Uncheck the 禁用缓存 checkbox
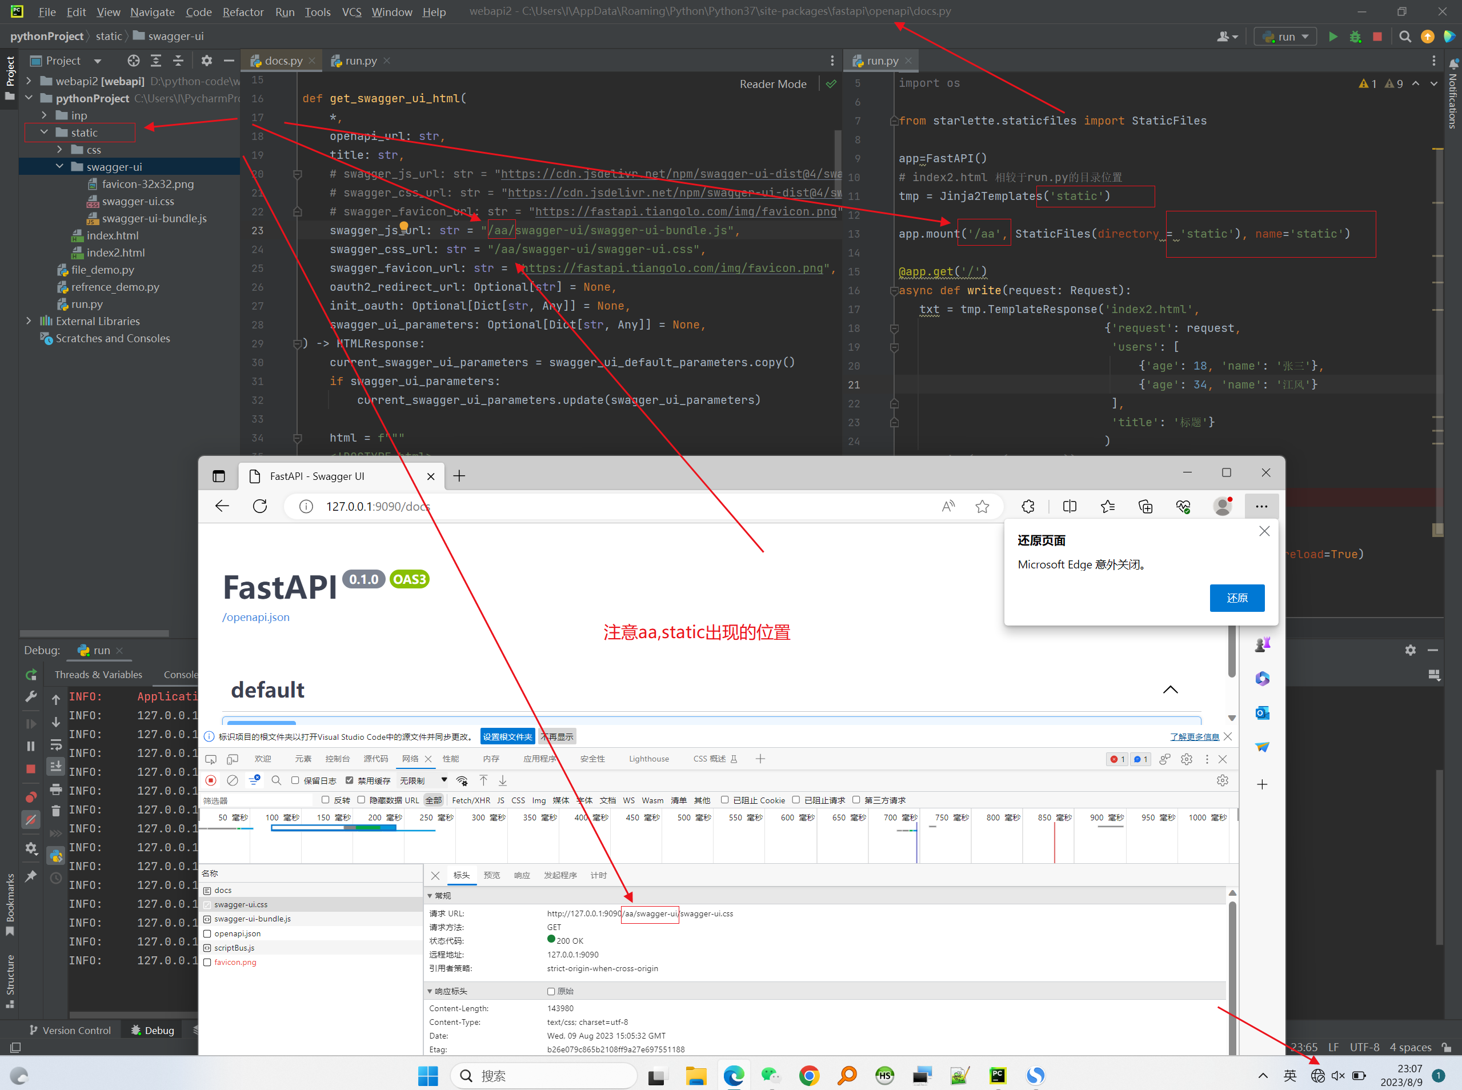Screen dimensions: 1462x1090 [x=349, y=780]
